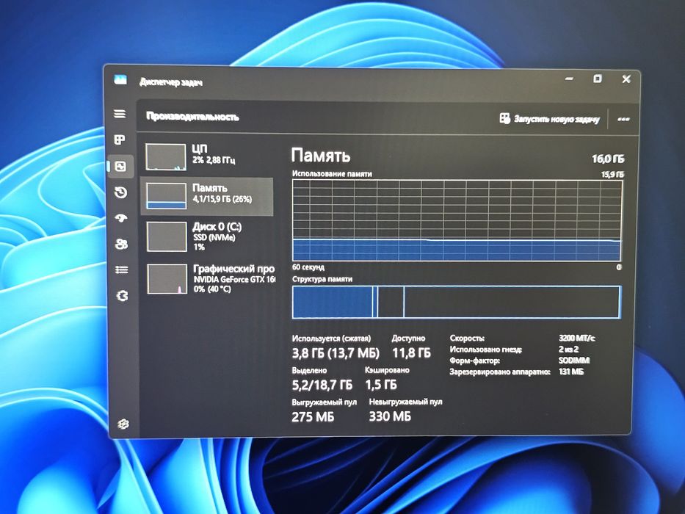The width and height of the screenshot is (685, 514).
Task: Click the '60 секунд' graph label
Action: pyautogui.click(x=308, y=267)
